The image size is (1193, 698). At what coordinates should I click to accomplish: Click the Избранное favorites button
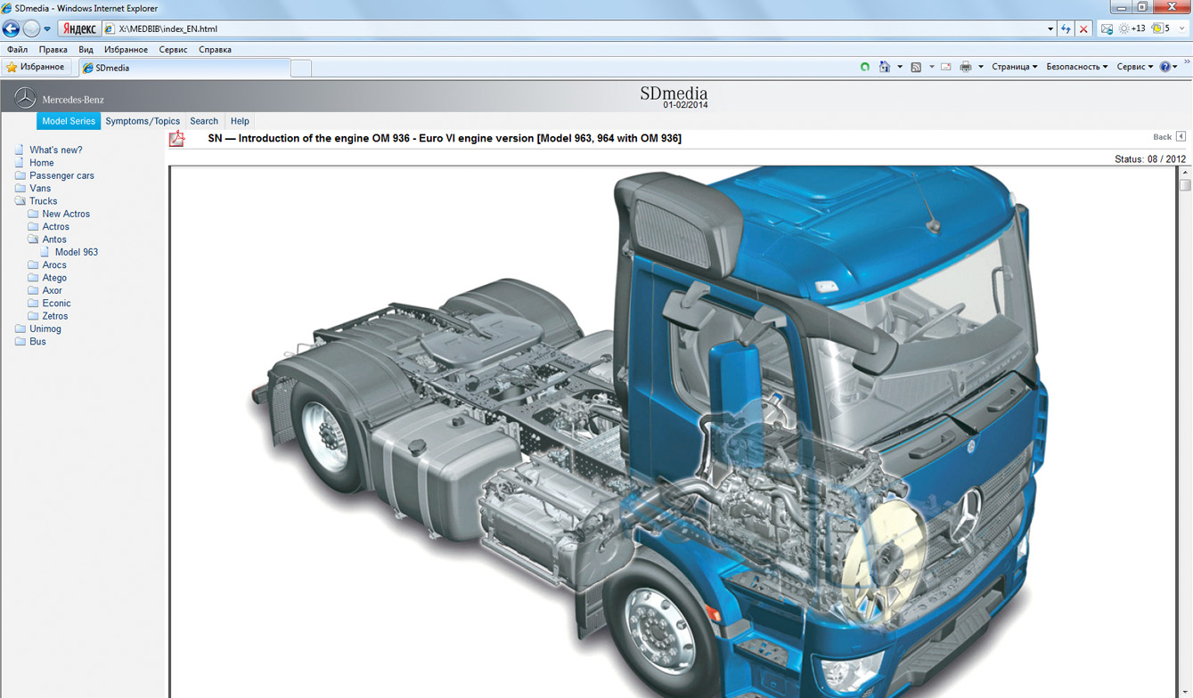(36, 67)
